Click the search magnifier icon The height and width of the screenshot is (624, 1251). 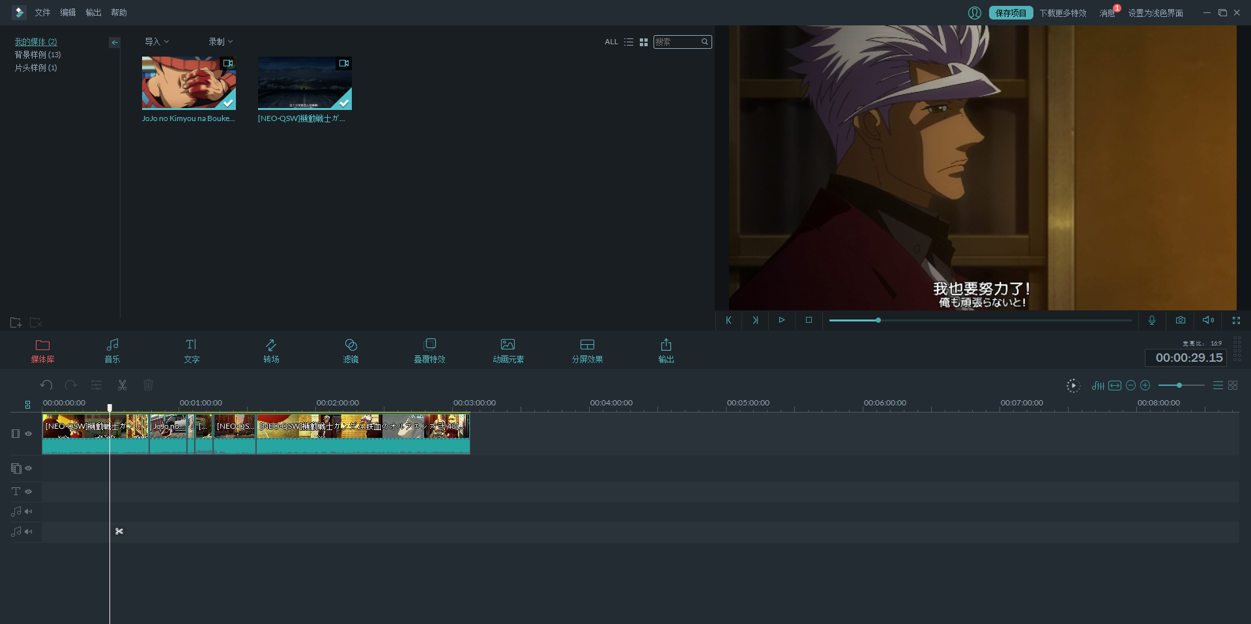click(704, 42)
